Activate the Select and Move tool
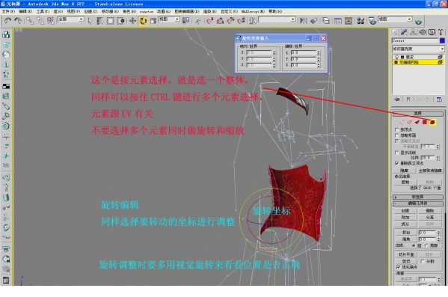Screen dimensions: 448x297 132,21
